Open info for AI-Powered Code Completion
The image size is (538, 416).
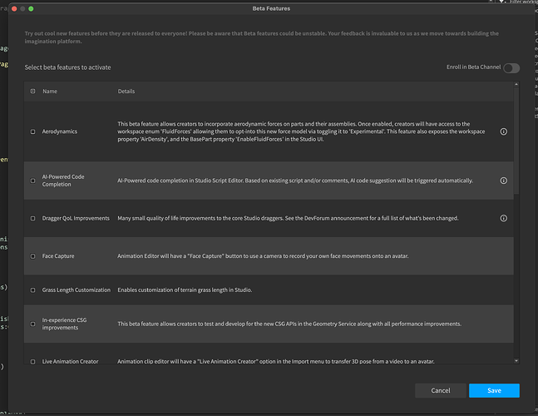coord(504,181)
